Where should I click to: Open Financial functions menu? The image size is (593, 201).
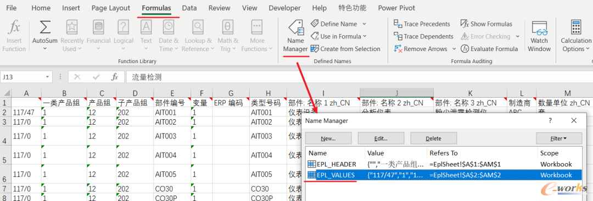coord(98,36)
